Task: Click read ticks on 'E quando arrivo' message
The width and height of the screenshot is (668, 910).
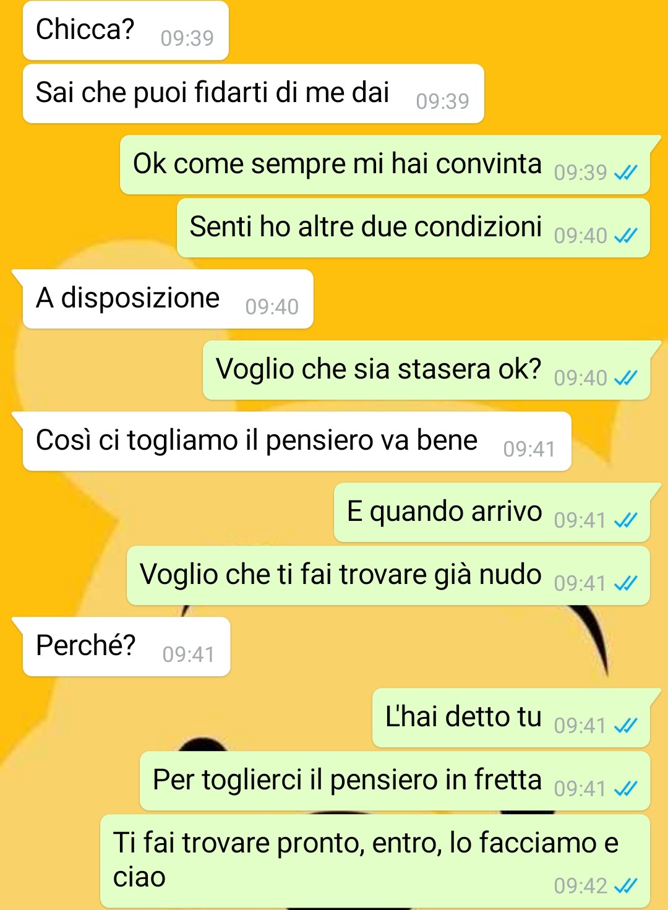Action: (625, 520)
